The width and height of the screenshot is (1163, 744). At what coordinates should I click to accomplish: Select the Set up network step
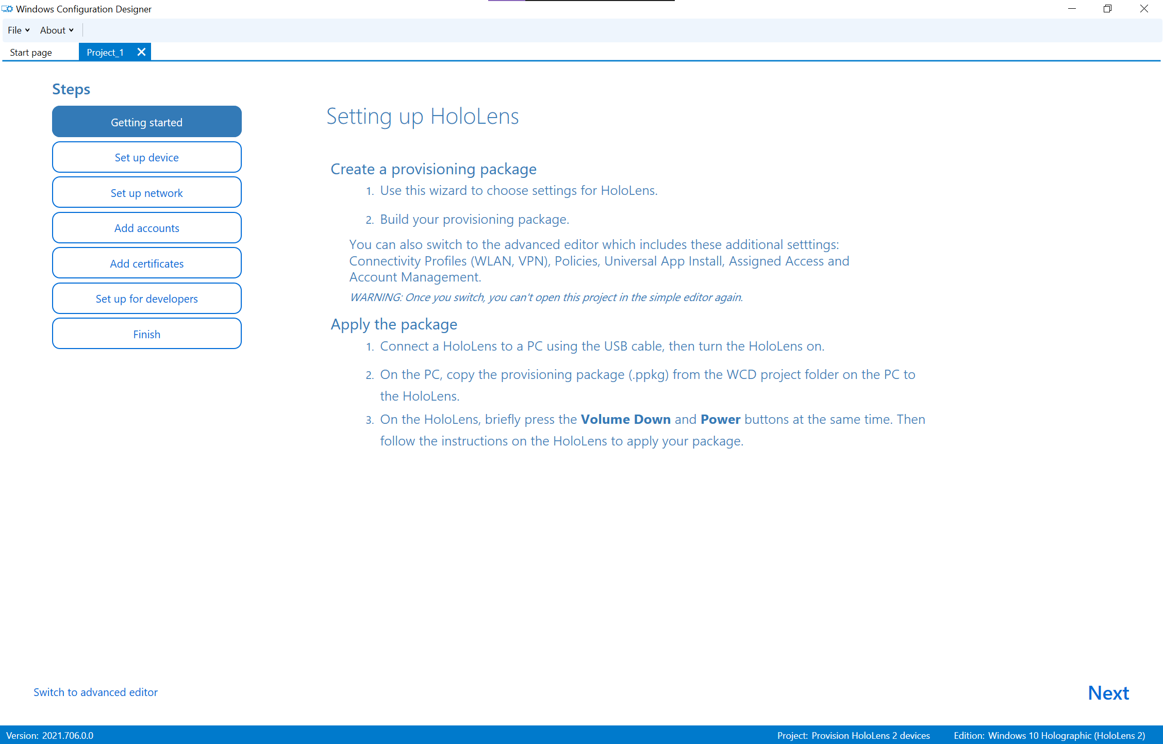(x=146, y=192)
